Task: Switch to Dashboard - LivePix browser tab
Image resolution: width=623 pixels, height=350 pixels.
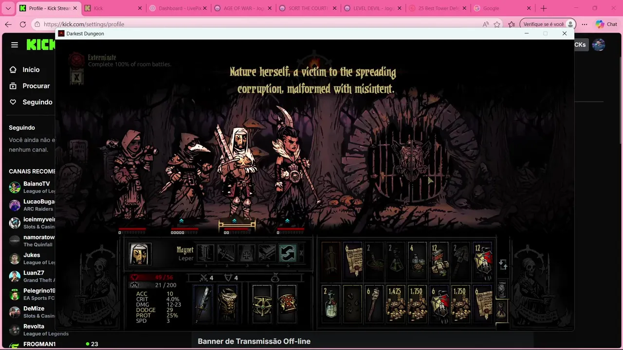Action: [x=178, y=8]
